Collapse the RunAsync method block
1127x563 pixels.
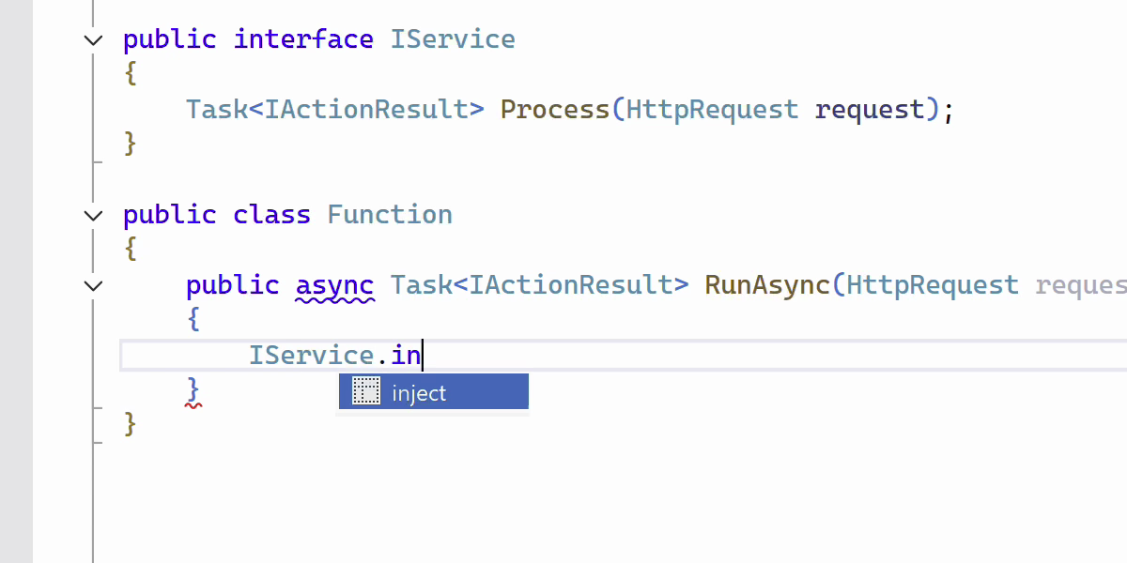click(x=93, y=285)
